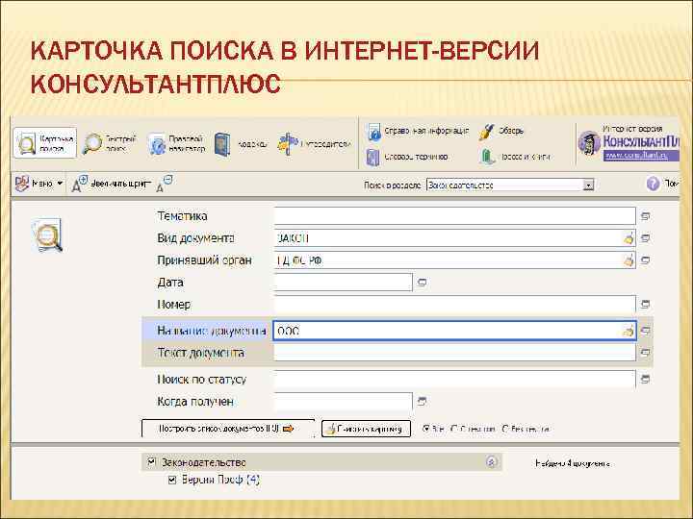
Task: Open Помощь question-mark icon
Action: (x=653, y=184)
